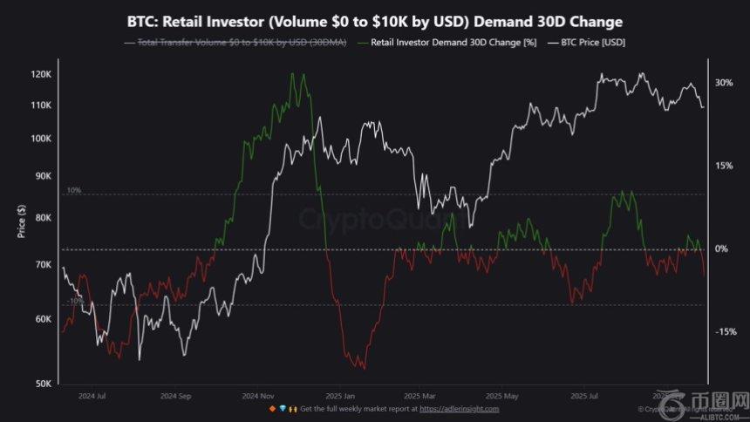
Task: Click the 100K price axis label
Action: tap(41, 139)
